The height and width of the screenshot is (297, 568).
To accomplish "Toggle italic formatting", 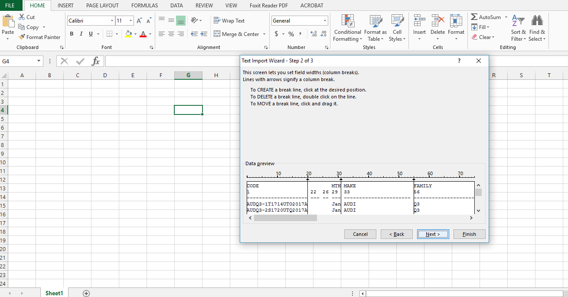I will [x=81, y=33].
